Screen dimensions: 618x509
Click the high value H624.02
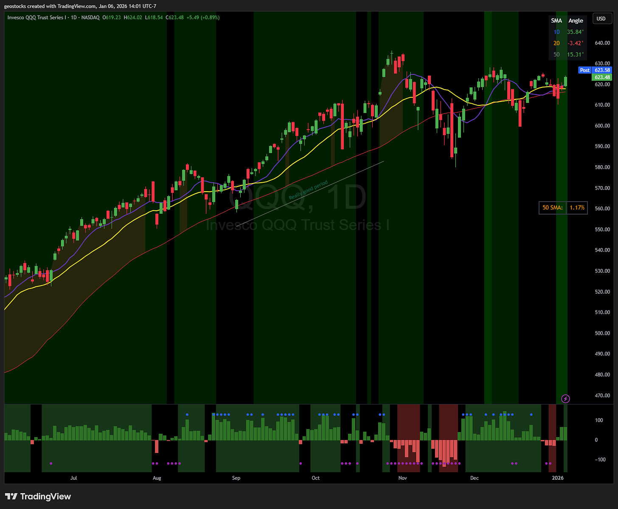pyautogui.click(x=132, y=17)
